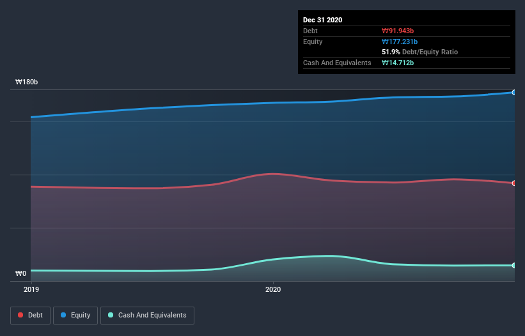Screen dimensions: 525x336
Task: Click the ₩180b y-axis label
Action: click(26, 82)
